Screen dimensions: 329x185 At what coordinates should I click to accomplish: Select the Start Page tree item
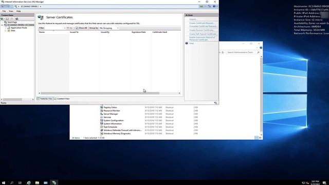coord(12,22)
